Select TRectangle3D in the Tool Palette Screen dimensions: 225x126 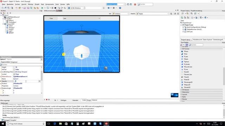(188, 82)
